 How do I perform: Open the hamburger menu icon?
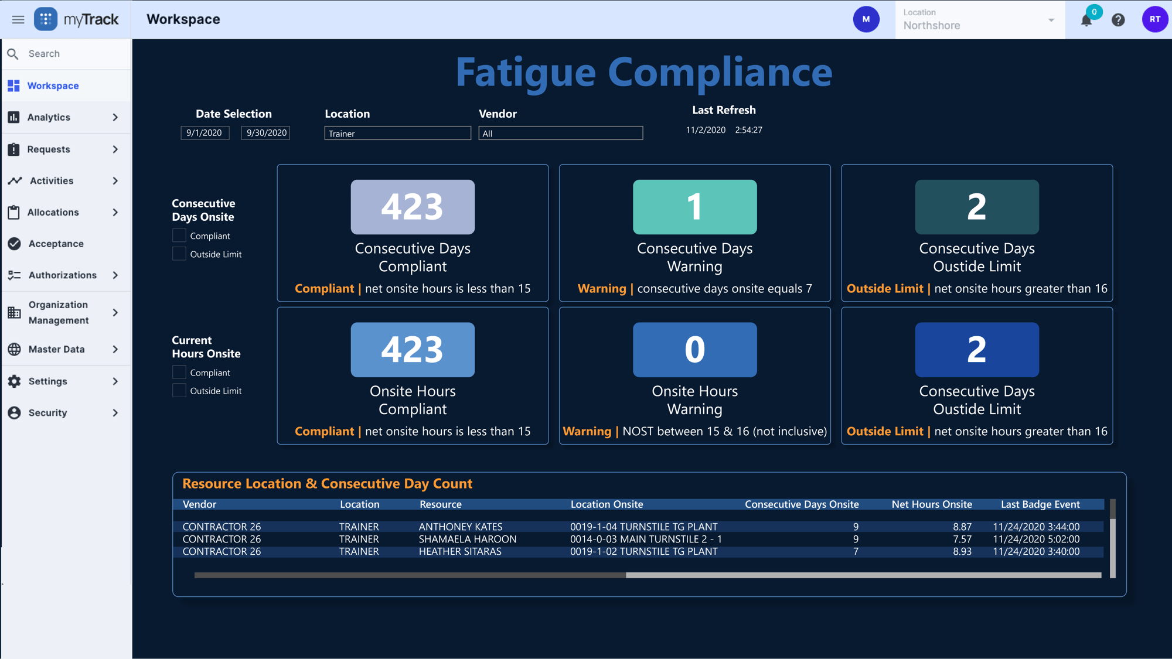point(18,19)
